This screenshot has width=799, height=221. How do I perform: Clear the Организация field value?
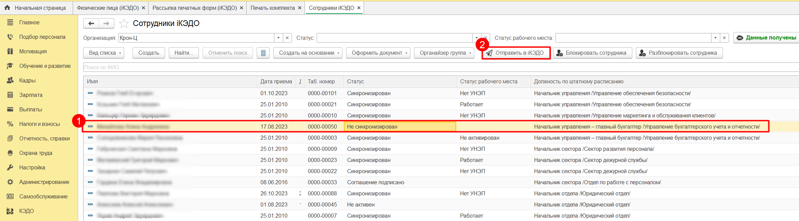coord(287,38)
